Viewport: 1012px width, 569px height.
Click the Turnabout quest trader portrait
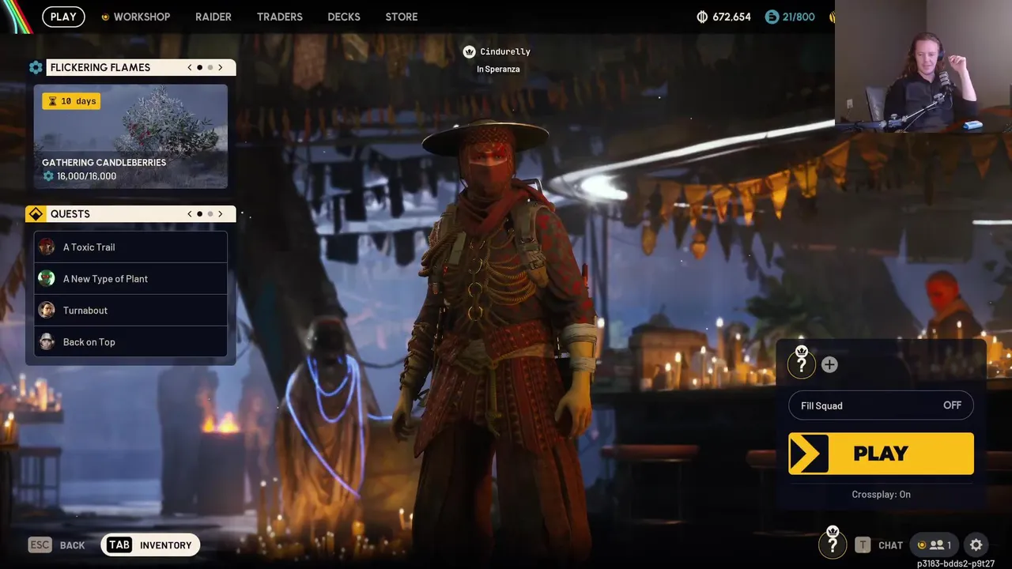point(47,310)
